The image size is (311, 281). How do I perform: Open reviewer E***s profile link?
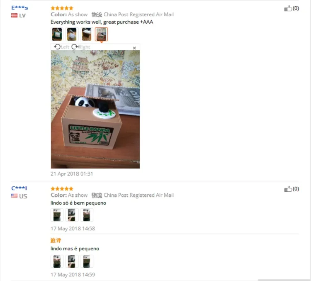(19, 8)
